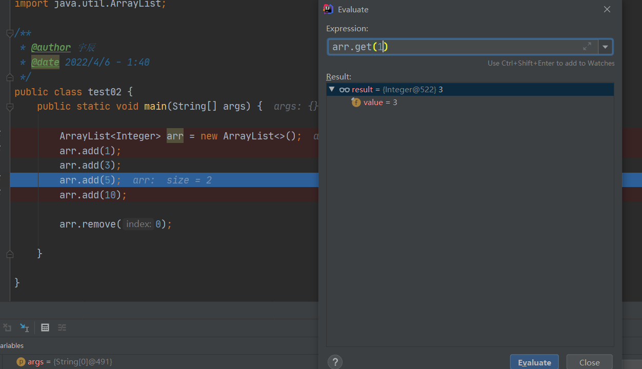Screen dimensions: 642x369
Task: Click the 2022/4/6 - 1:40 date text
Action: point(107,63)
